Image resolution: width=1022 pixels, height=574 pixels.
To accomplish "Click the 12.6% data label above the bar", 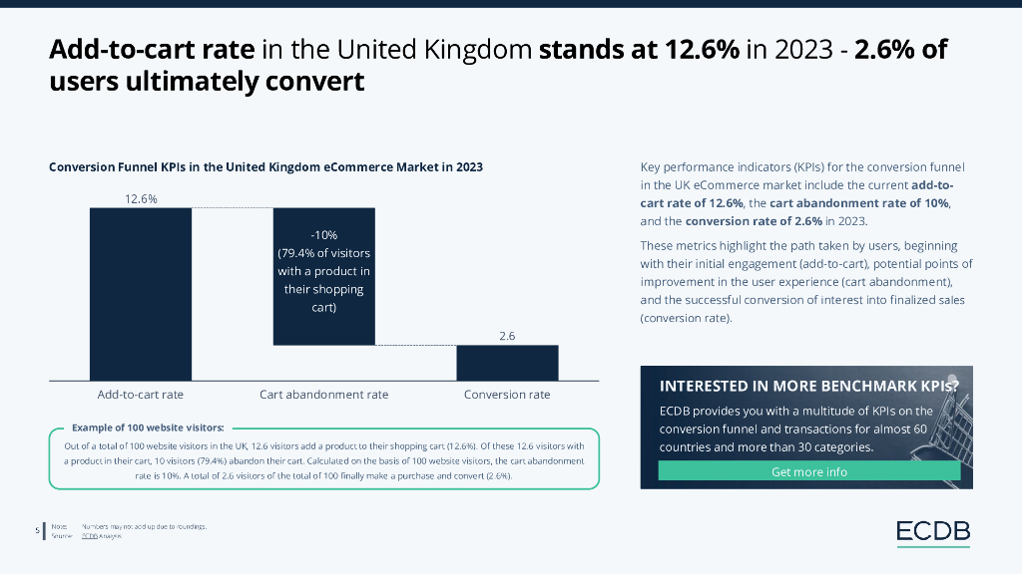I will (141, 199).
